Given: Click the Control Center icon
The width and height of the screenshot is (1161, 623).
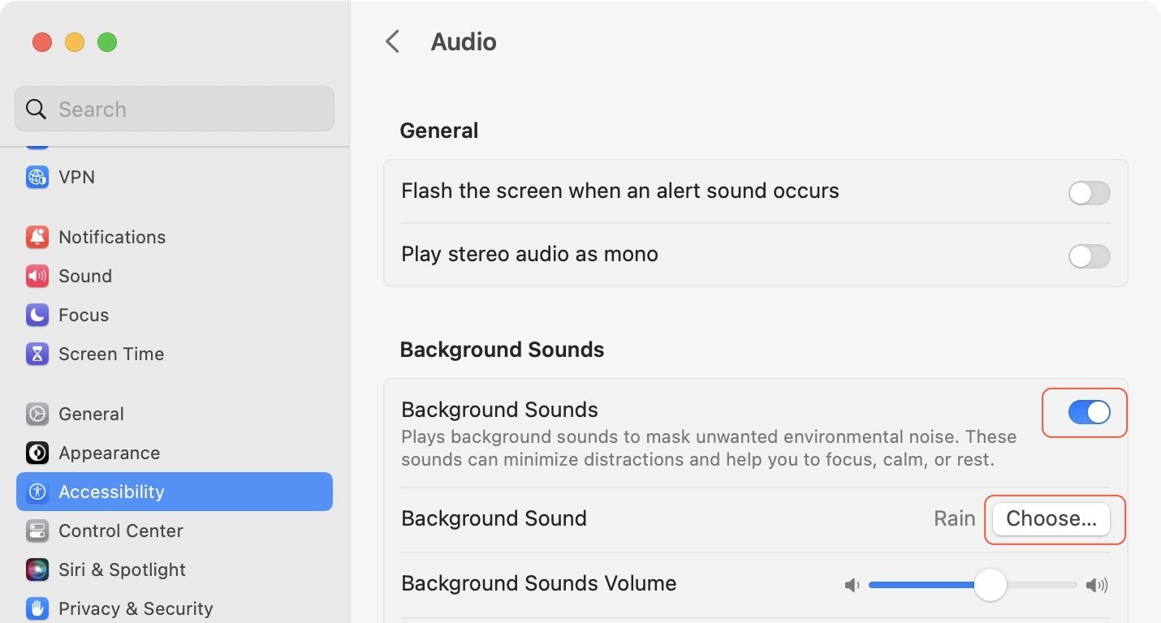Looking at the screenshot, I should click(37, 531).
